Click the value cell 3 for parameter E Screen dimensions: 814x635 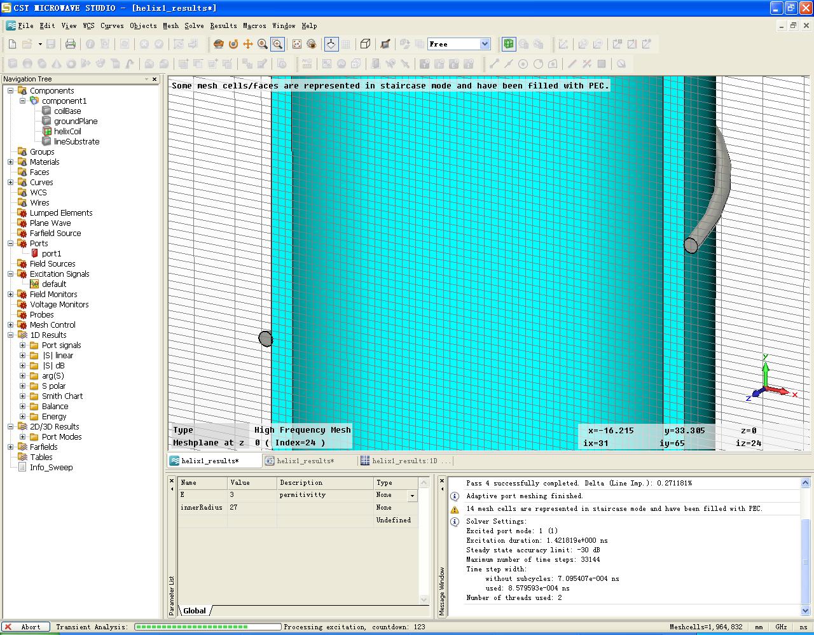[x=252, y=495]
